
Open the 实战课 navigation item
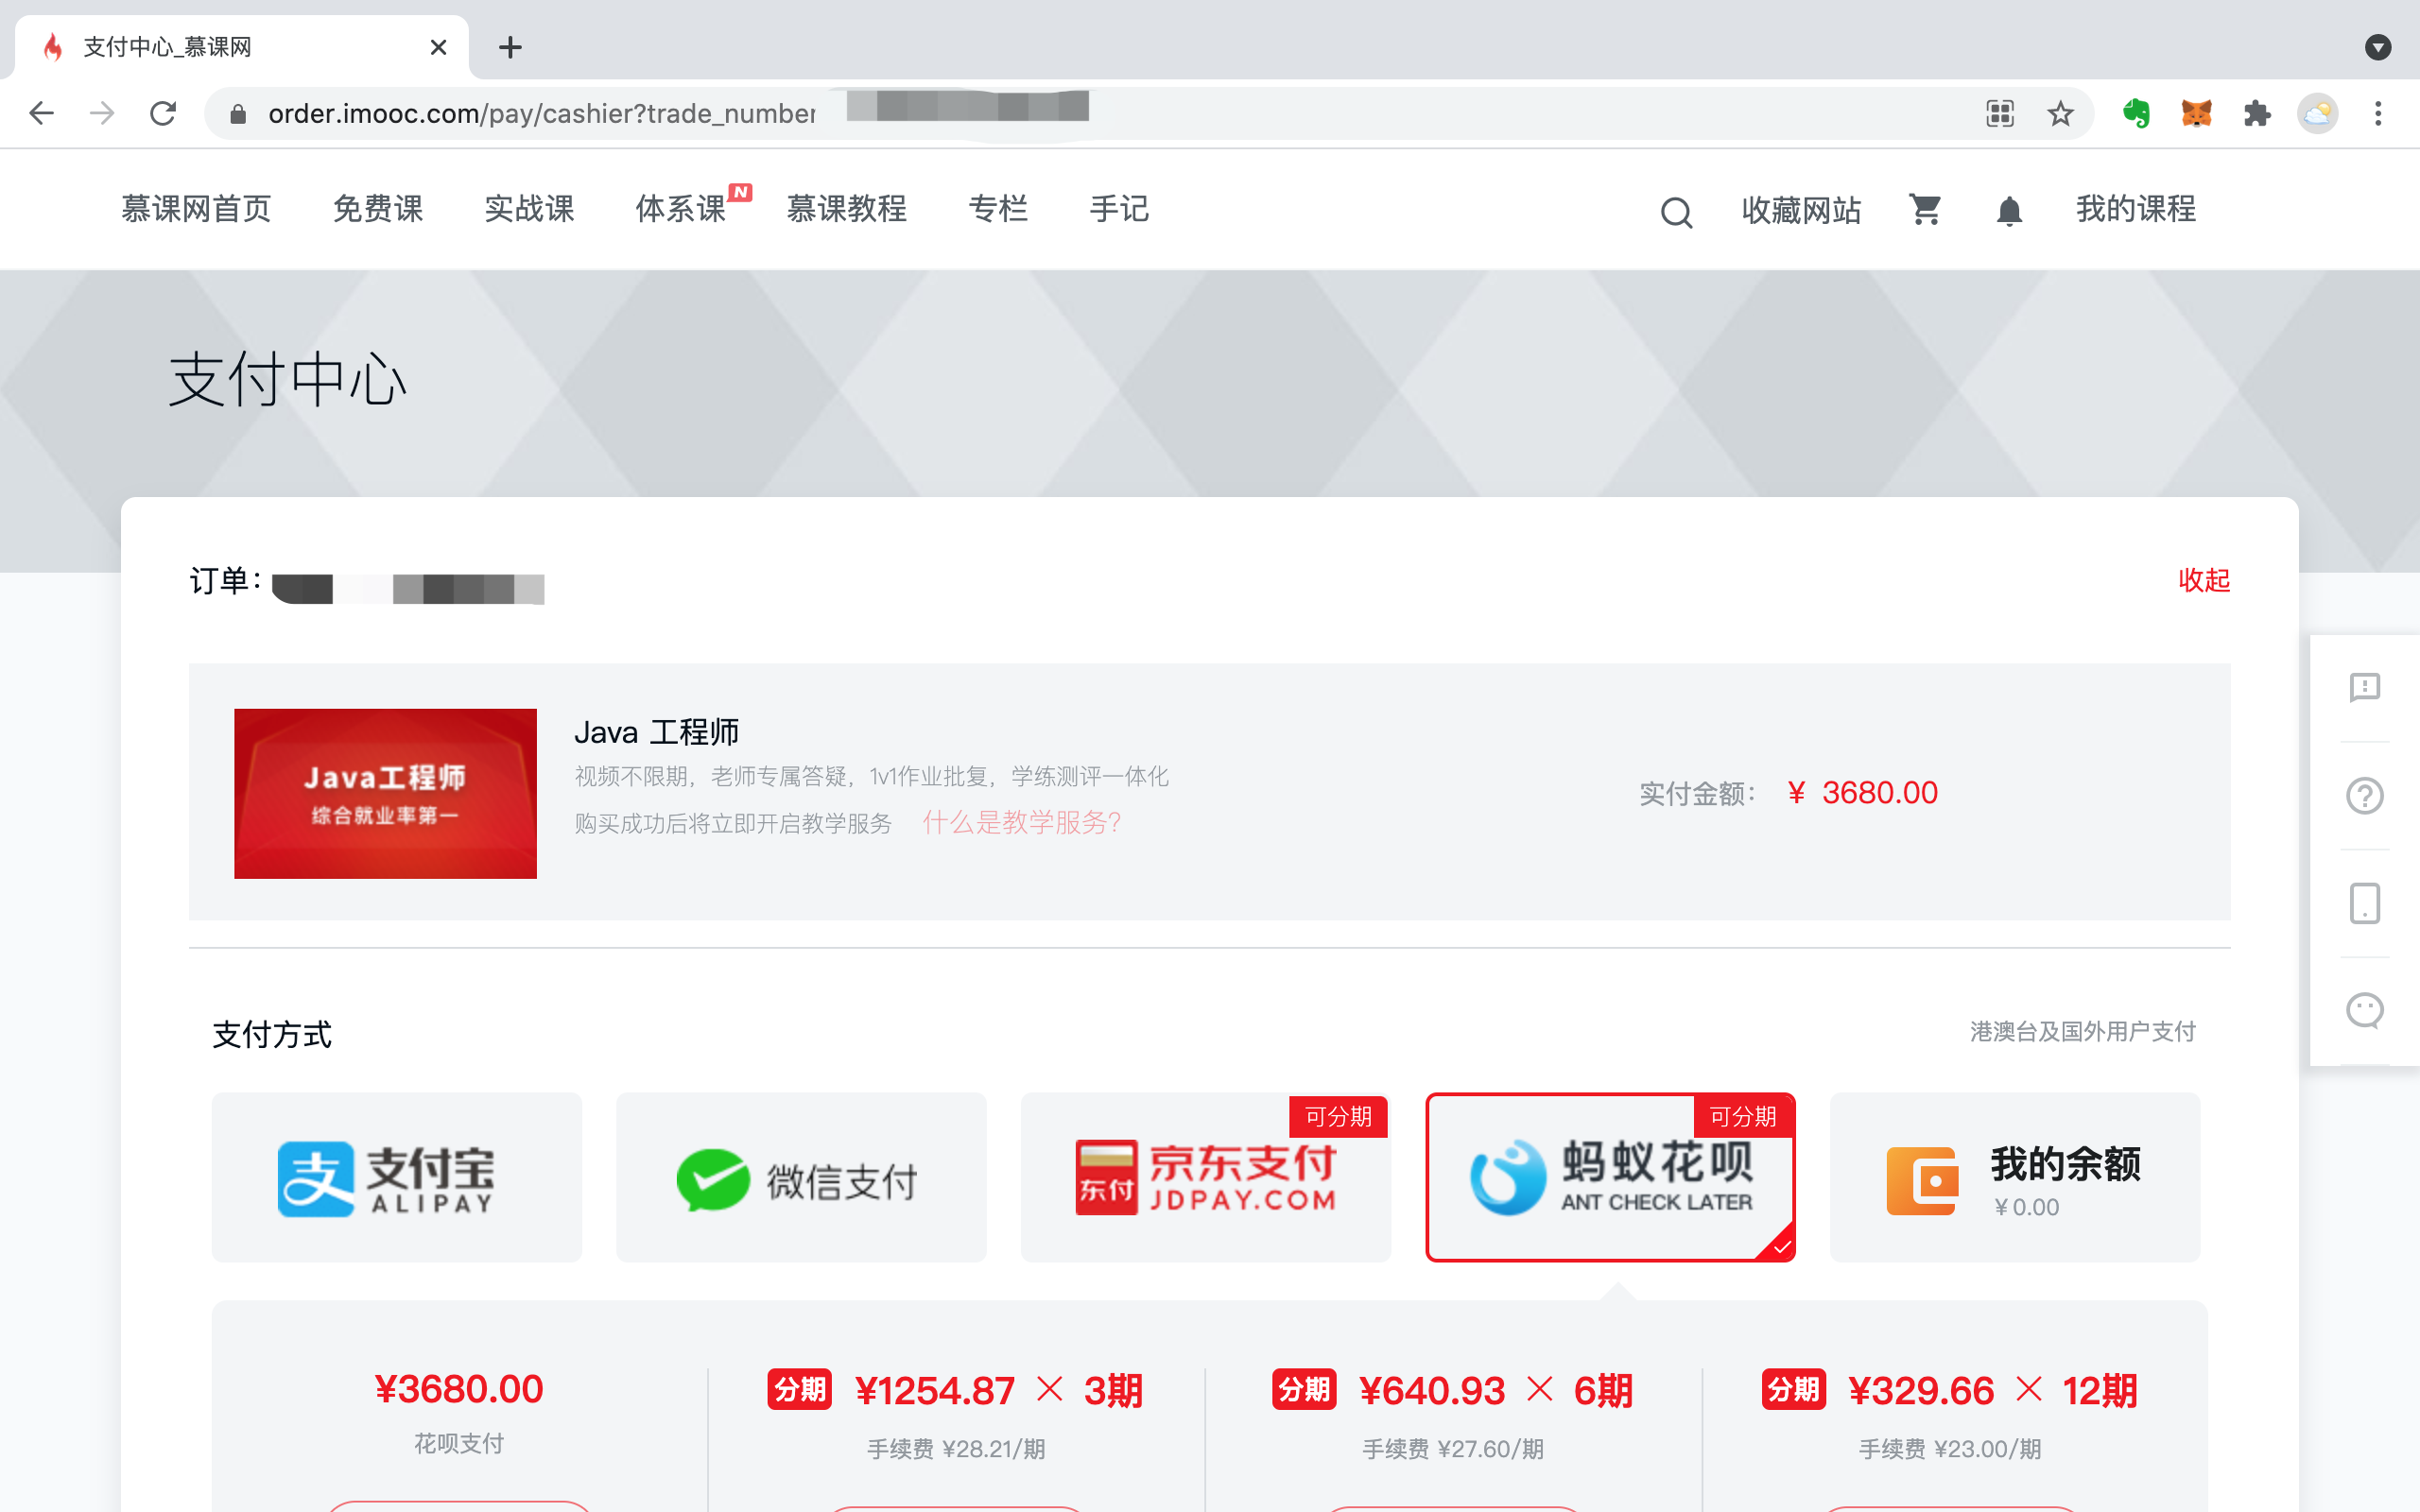(x=529, y=209)
